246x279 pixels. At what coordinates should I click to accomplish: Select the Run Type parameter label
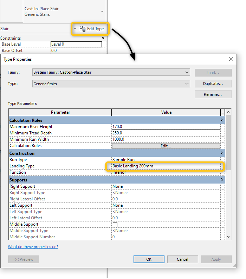coord(18,160)
